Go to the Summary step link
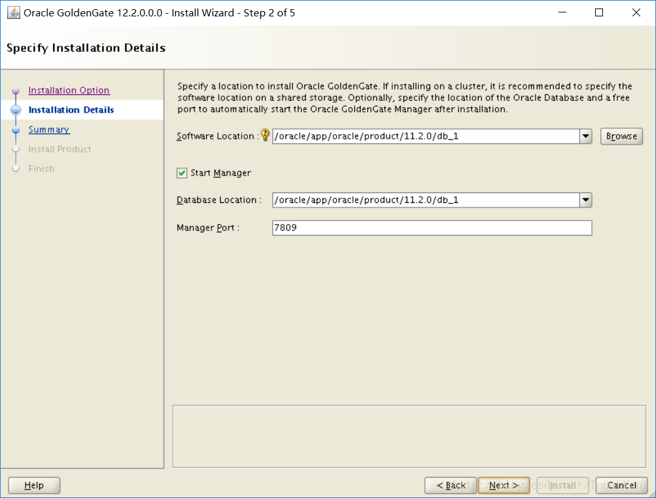 click(49, 130)
